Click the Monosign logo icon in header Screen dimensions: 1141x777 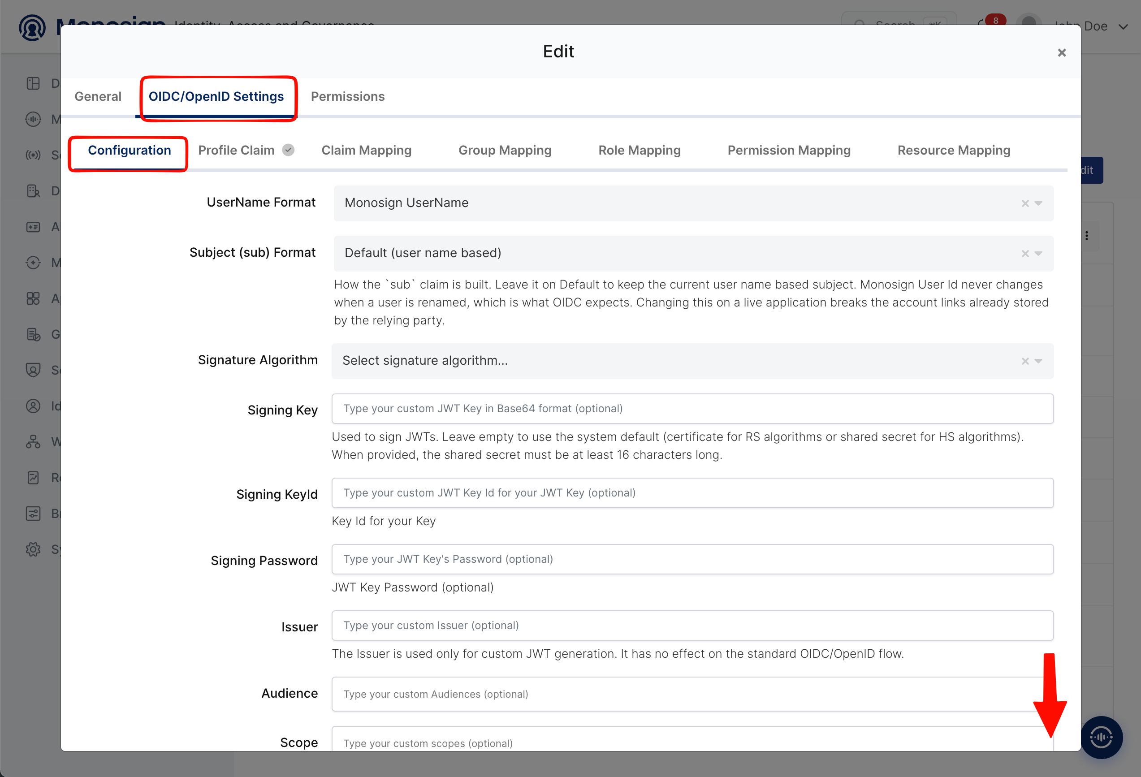32,27
